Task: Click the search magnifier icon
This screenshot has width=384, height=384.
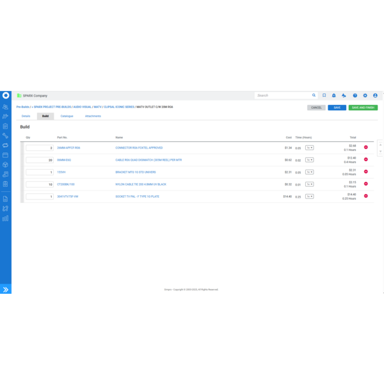Action: (x=314, y=95)
